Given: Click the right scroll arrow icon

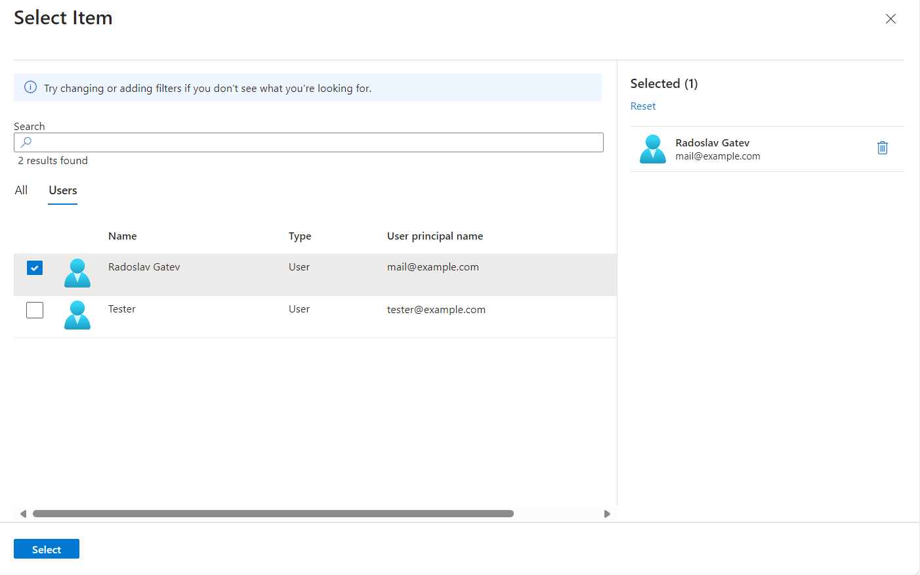Looking at the screenshot, I should 607,513.
